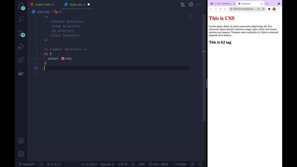Change language mode from CSS
This screenshot has width=297, height=167.
pos(142,164)
